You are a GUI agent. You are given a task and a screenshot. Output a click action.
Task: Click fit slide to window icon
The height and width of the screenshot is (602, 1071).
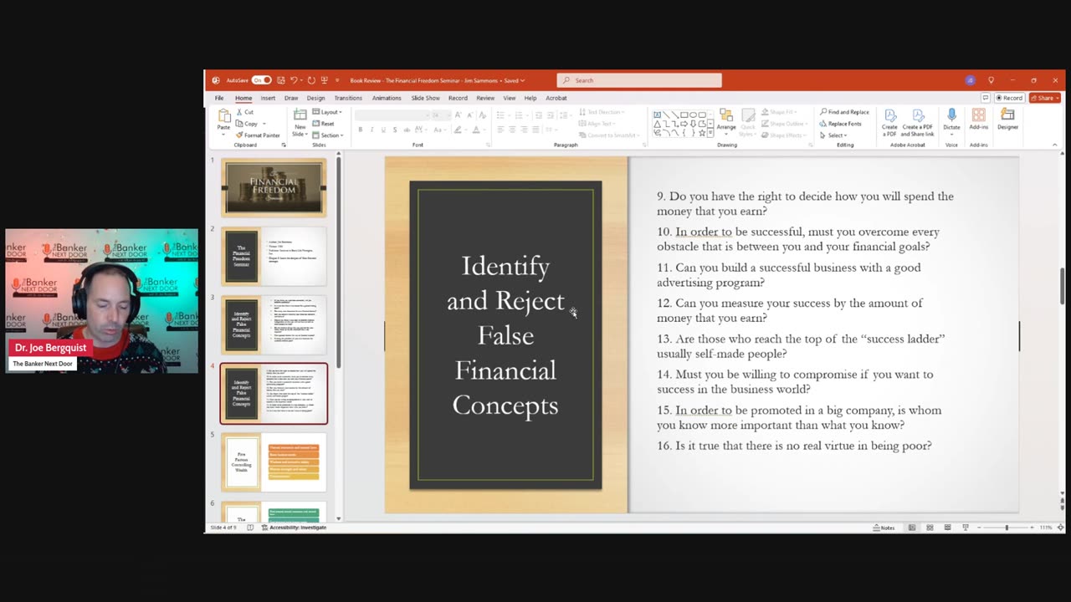coord(1061,528)
